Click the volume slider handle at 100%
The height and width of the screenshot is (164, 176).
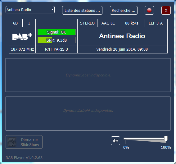pos(166,139)
